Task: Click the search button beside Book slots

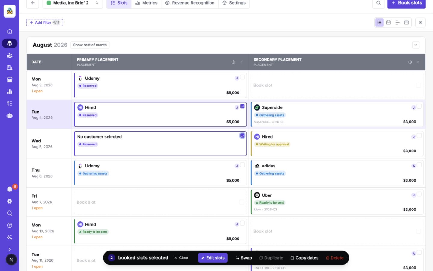Action: [379, 3]
